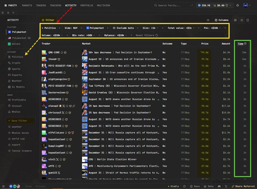Select the Weather category
257x189 pixels.
[15, 81]
